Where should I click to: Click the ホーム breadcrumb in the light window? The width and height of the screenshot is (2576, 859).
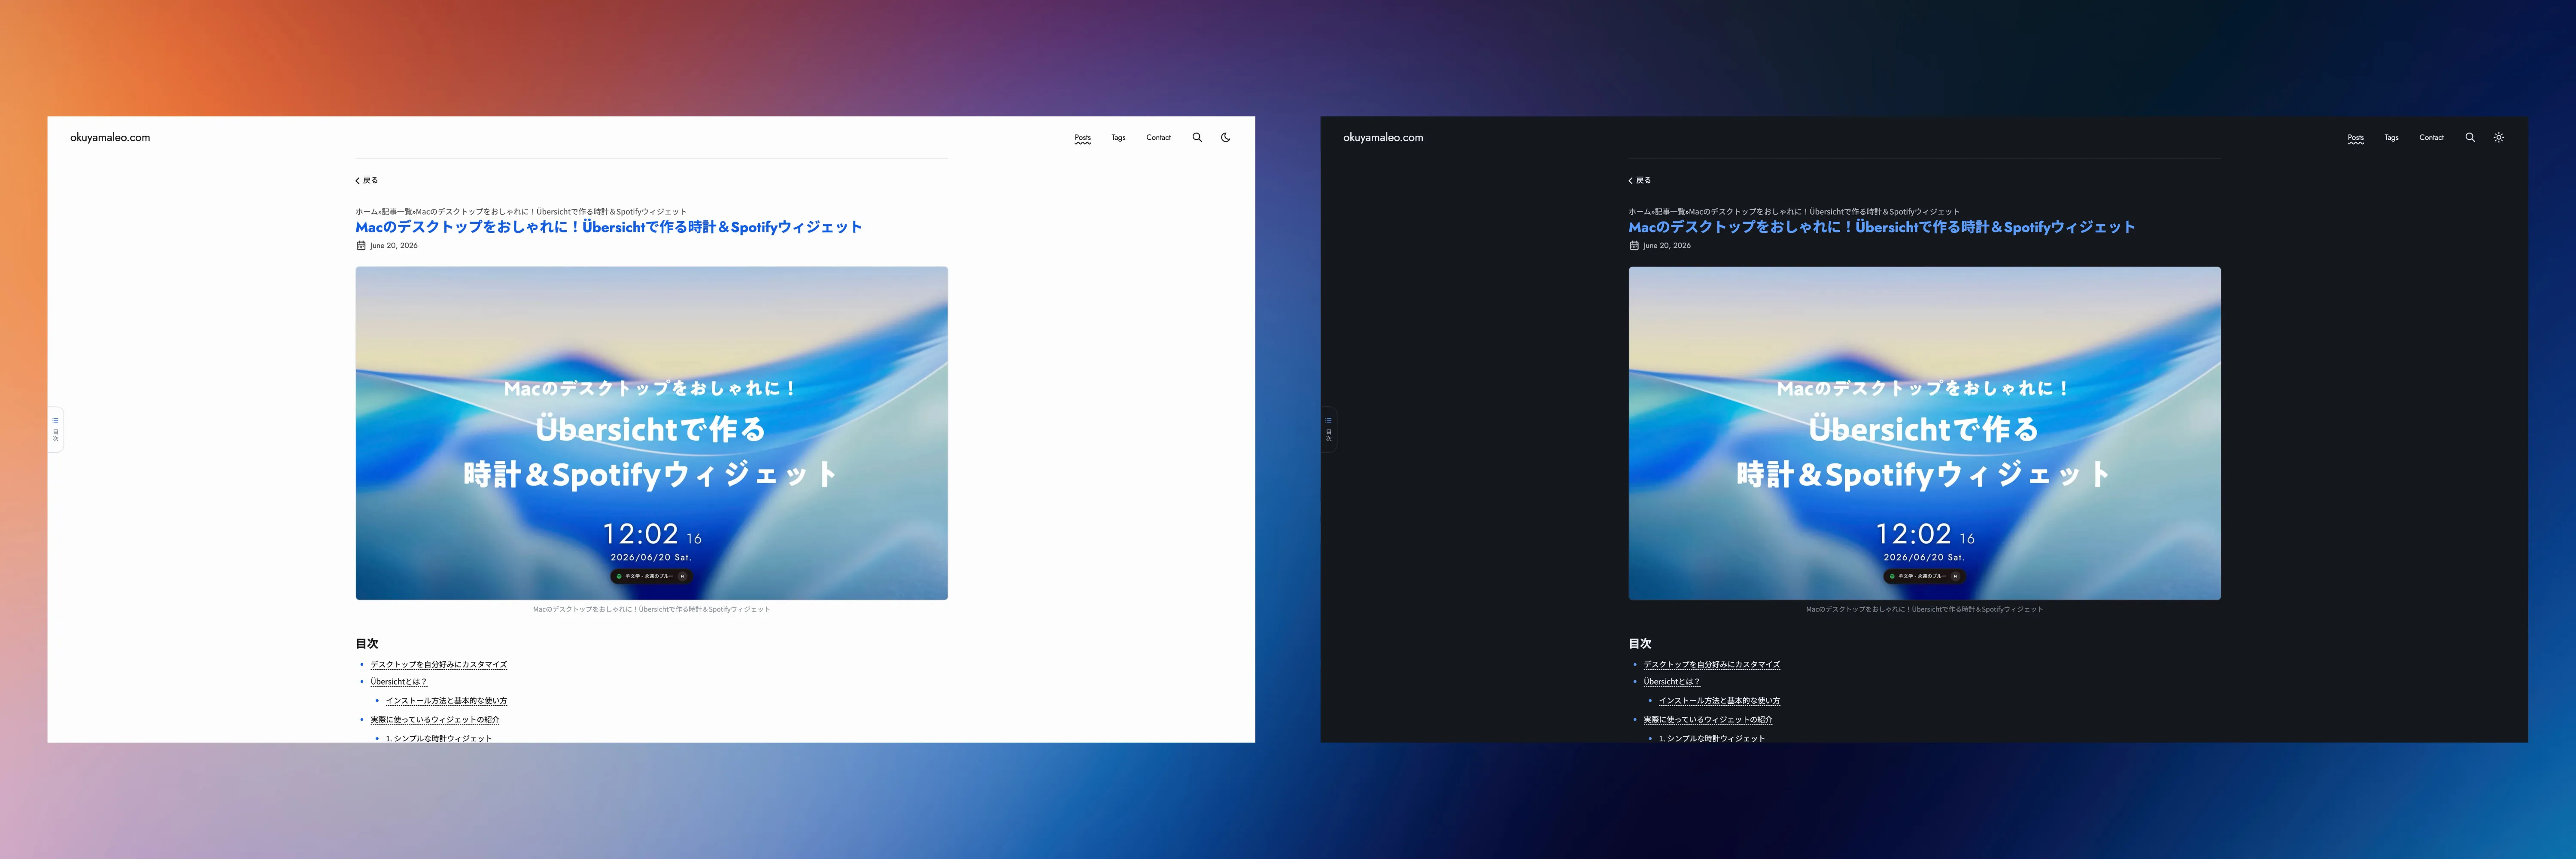[367, 212]
